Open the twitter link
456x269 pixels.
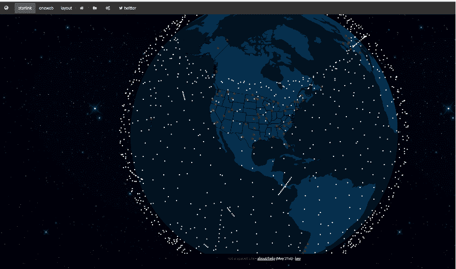128,8
